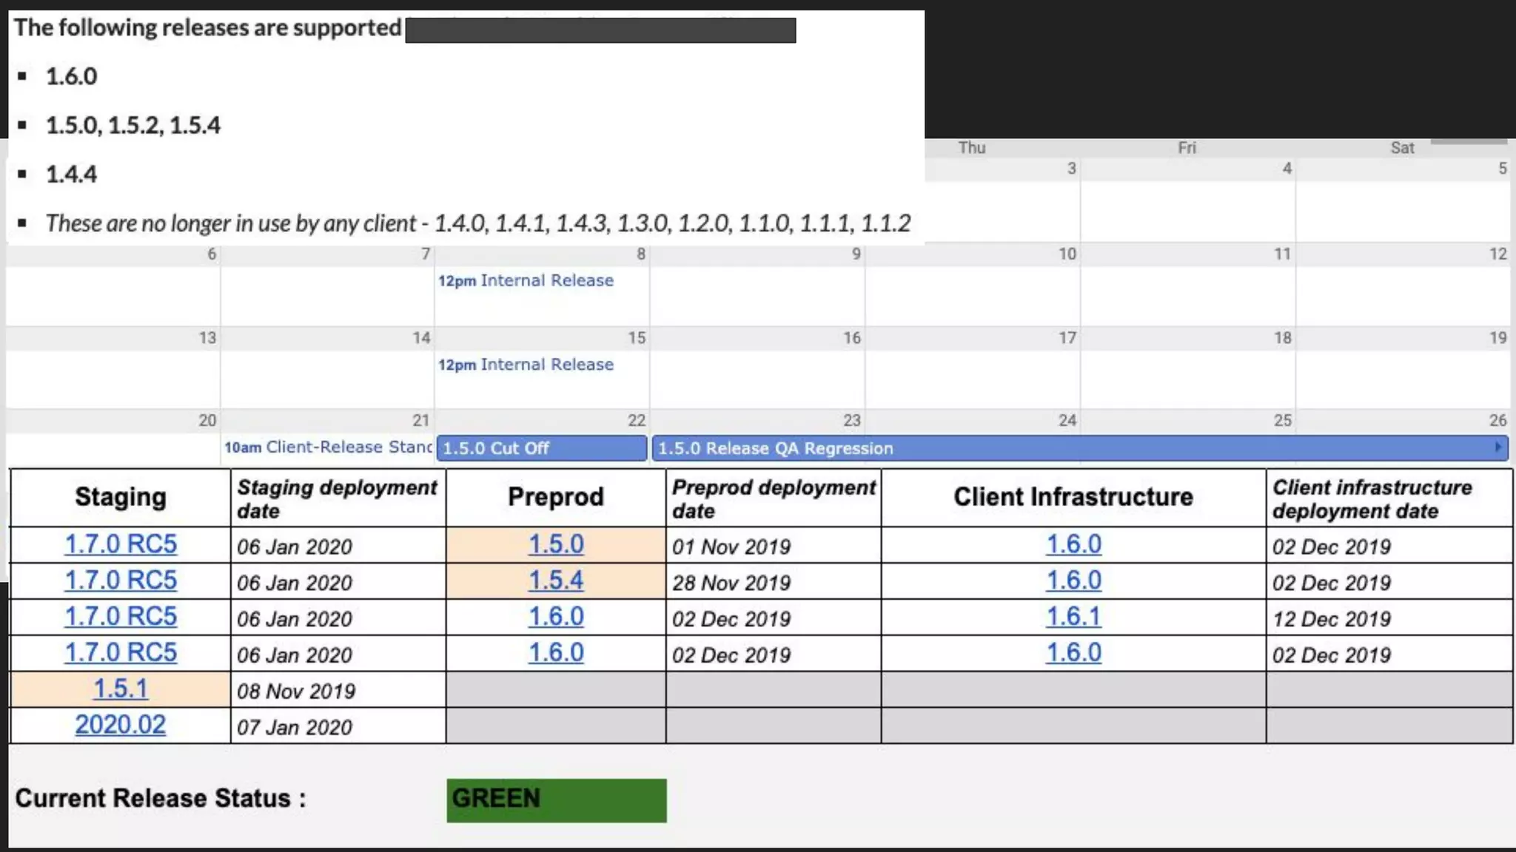This screenshot has height=852, width=1516.
Task: Select the Staging column header
Action: tap(121, 497)
